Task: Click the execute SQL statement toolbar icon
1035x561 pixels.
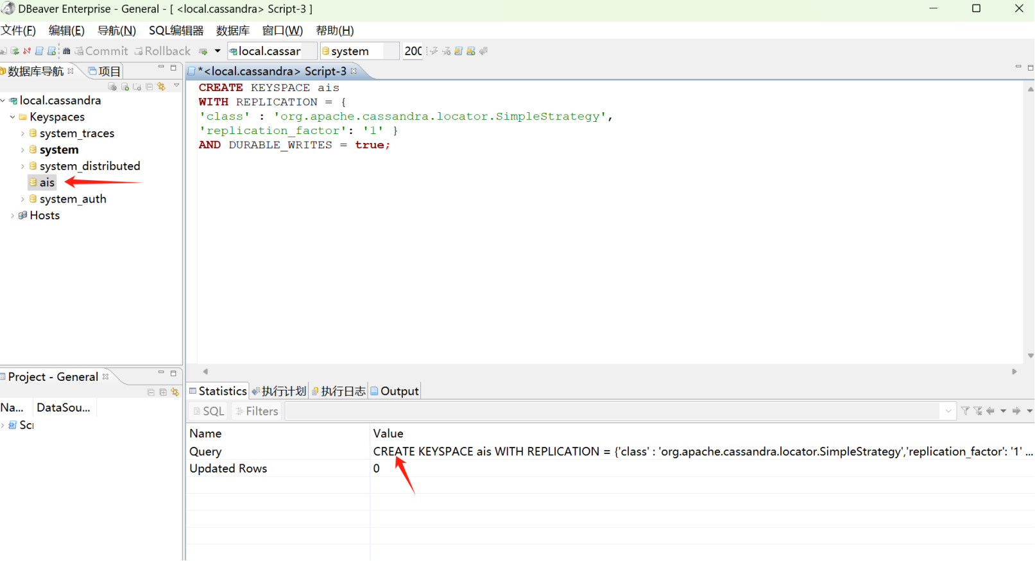Action: (x=434, y=51)
